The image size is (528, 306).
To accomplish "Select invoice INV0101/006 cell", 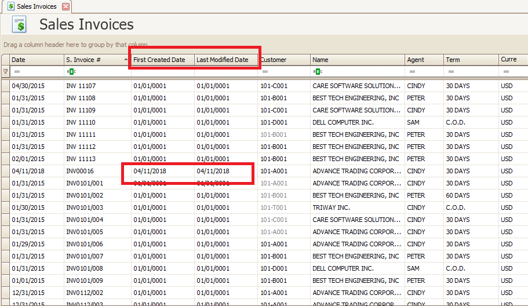I will [97, 244].
